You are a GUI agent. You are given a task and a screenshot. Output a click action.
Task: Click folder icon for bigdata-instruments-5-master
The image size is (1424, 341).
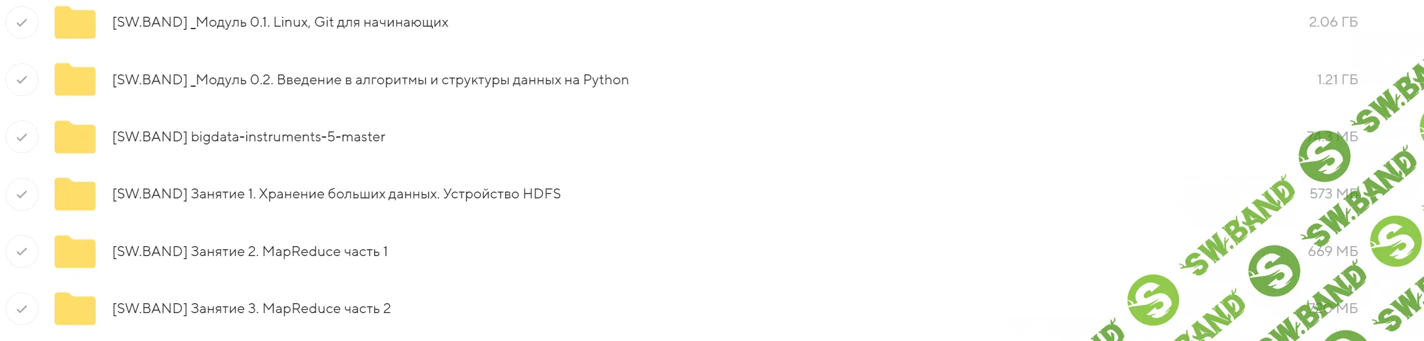coord(74,137)
